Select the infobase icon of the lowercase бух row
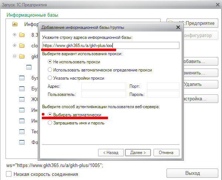Screen dimensions: 222x180 22,78
